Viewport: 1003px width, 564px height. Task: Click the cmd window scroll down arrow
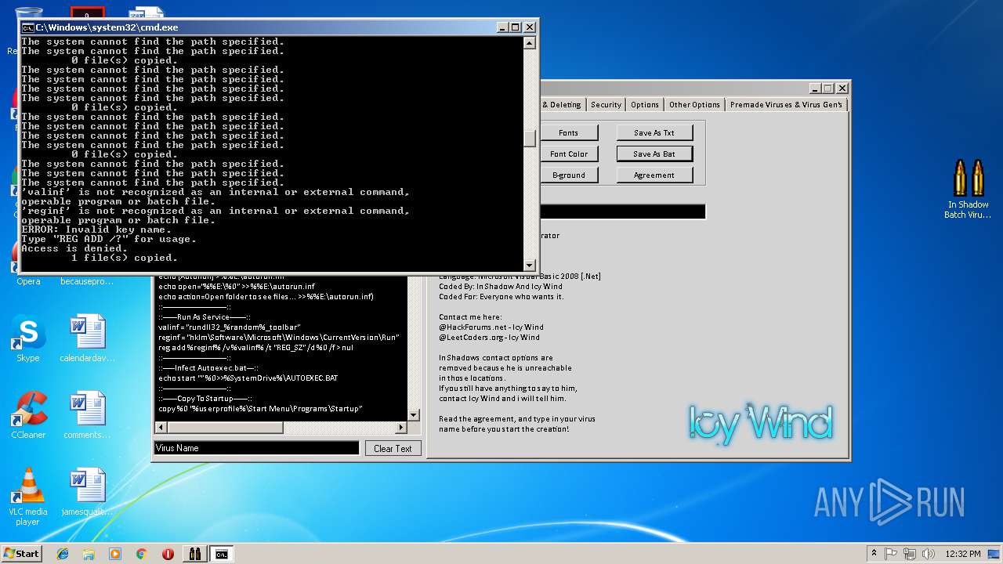(530, 265)
